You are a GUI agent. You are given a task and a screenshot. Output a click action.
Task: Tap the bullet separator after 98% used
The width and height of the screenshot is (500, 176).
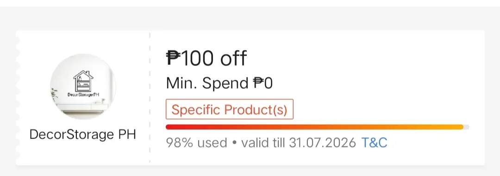[x=234, y=143]
